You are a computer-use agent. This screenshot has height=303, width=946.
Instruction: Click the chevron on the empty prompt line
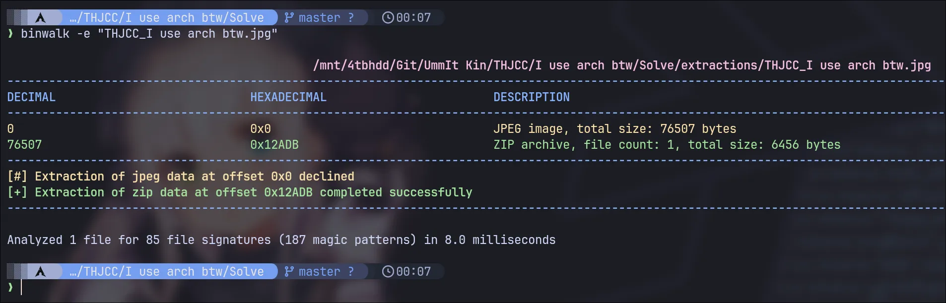tap(10, 287)
